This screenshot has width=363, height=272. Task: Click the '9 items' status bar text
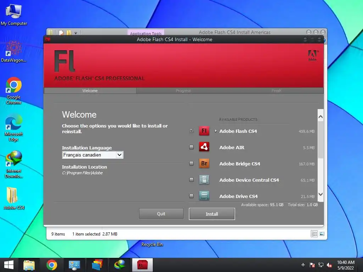(x=58, y=234)
